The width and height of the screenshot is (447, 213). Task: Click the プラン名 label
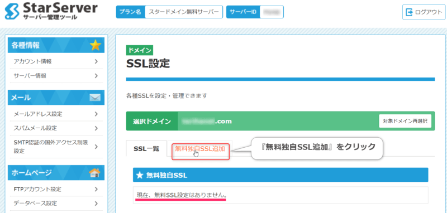[x=131, y=12]
